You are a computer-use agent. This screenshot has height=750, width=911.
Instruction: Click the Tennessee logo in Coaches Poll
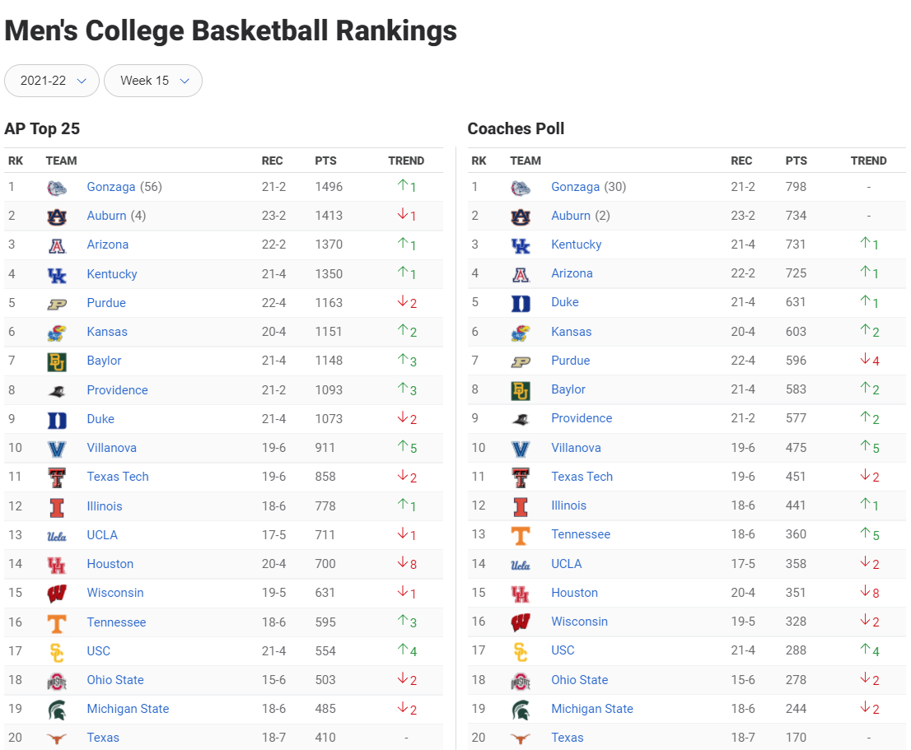pos(521,535)
